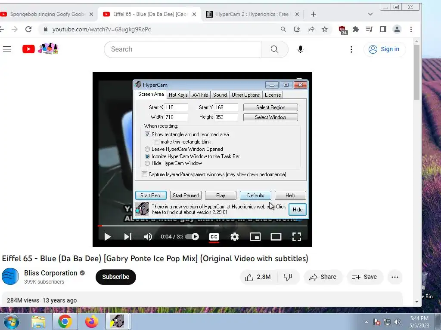Screen dimensions: 441x330
Task: Open the Chrome profile avatar
Action: (397, 29)
